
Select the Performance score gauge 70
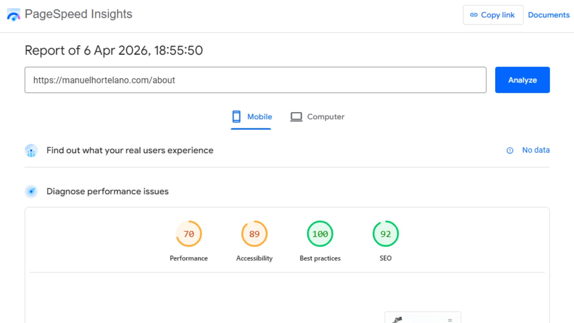click(189, 234)
